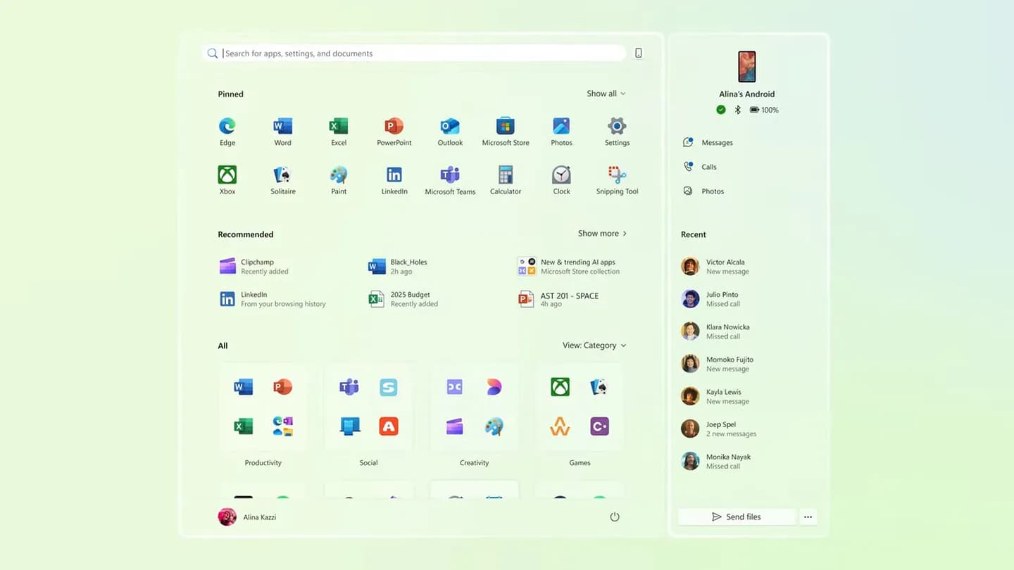Toggle the phone panel icon beside search
The image size is (1014, 570).
point(639,53)
